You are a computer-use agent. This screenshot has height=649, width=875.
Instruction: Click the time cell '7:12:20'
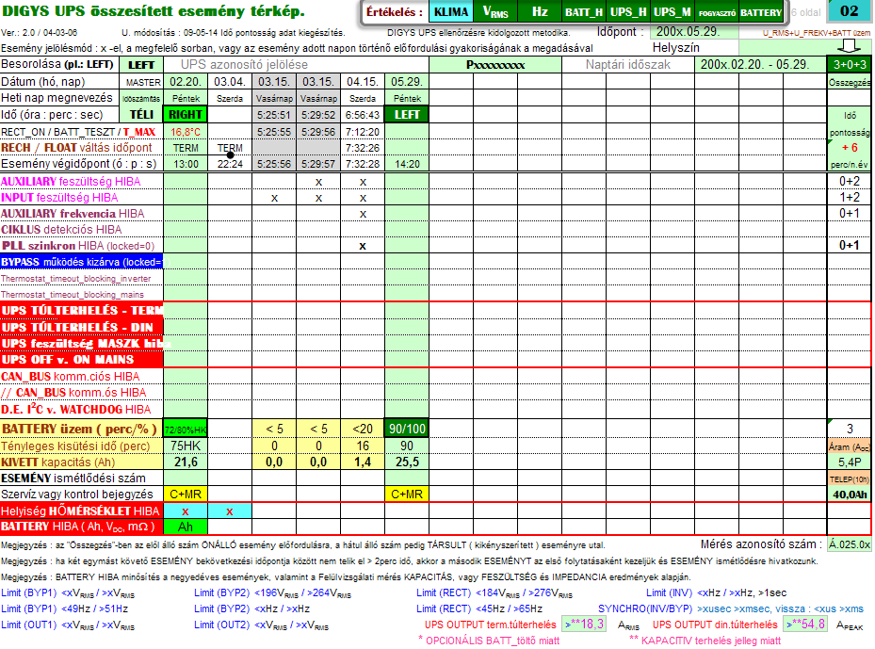pyautogui.click(x=363, y=132)
